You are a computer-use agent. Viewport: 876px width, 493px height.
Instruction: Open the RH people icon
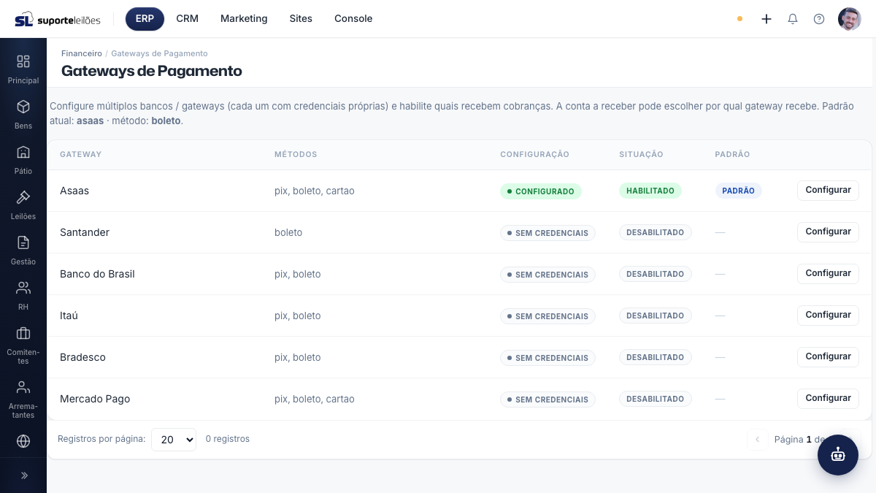(x=23, y=288)
